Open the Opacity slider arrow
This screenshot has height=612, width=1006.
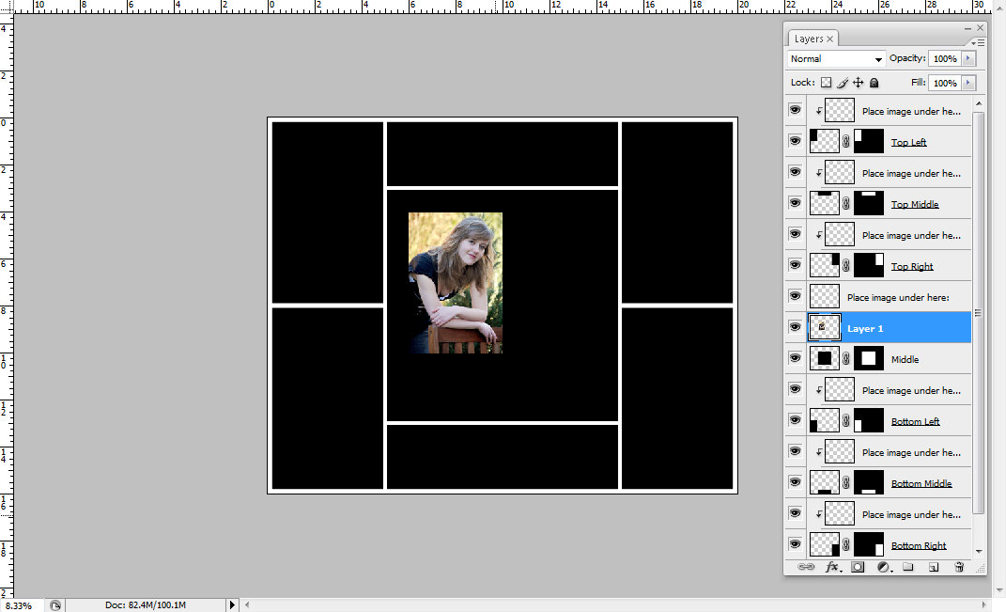(968, 58)
